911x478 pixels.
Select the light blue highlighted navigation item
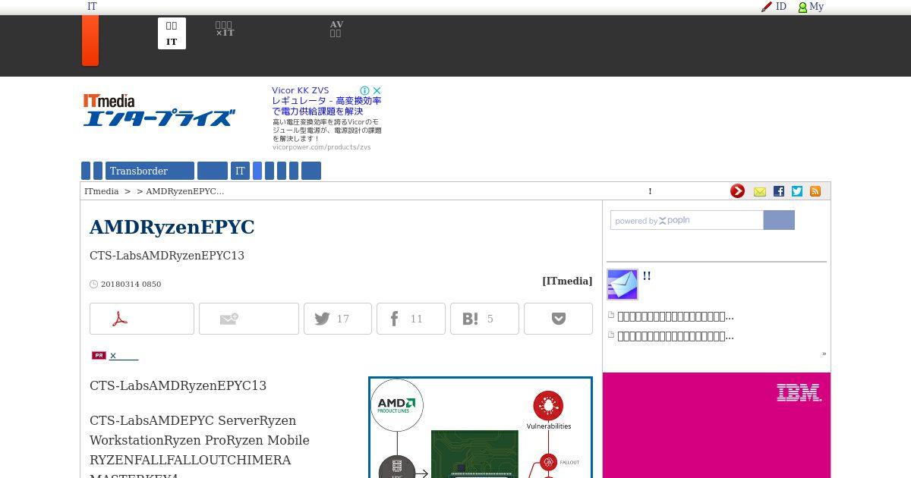(257, 171)
